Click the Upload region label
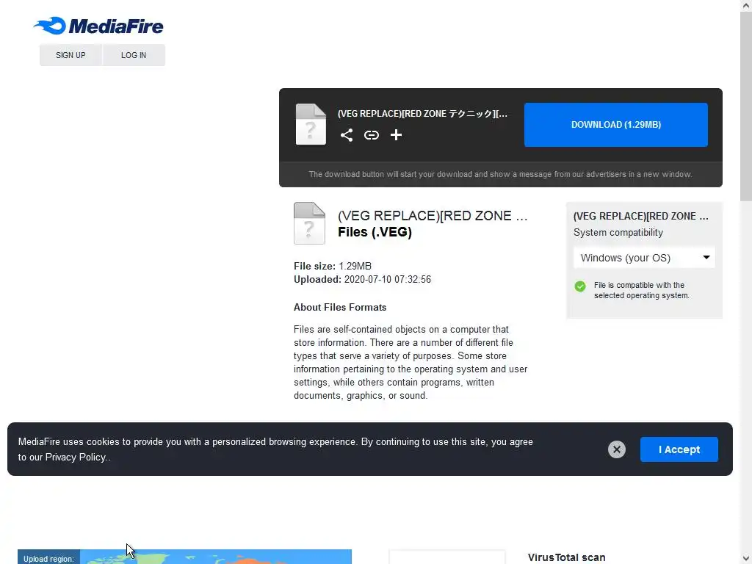 click(48, 558)
